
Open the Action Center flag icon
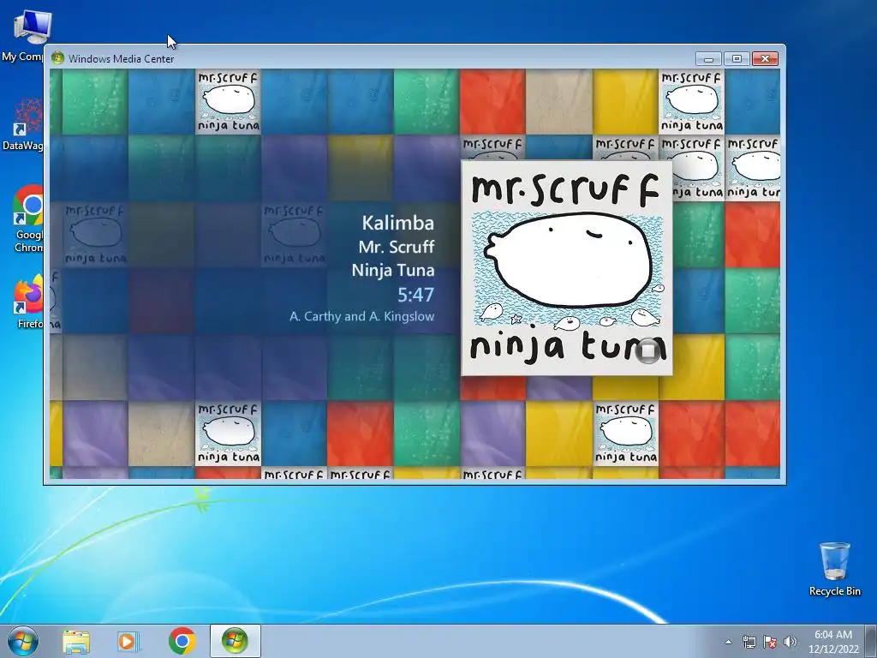pos(770,642)
